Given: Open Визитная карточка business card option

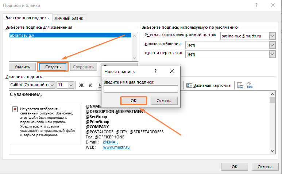Looking at the screenshot, I should [x=208, y=85].
